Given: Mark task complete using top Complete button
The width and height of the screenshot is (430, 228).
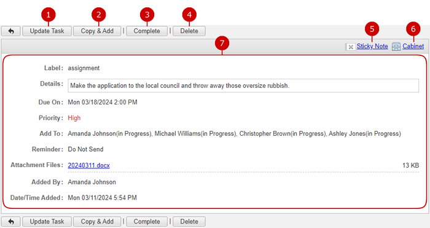Looking at the screenshot, I should point(147,31).
